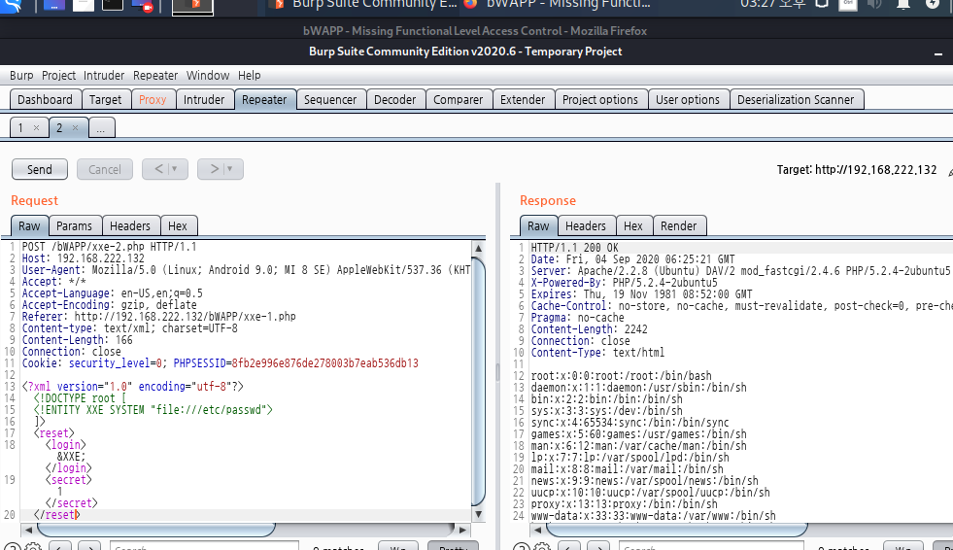Click the Send button
The width and height of the screenshot is (953, 550).
pos(40,169)
